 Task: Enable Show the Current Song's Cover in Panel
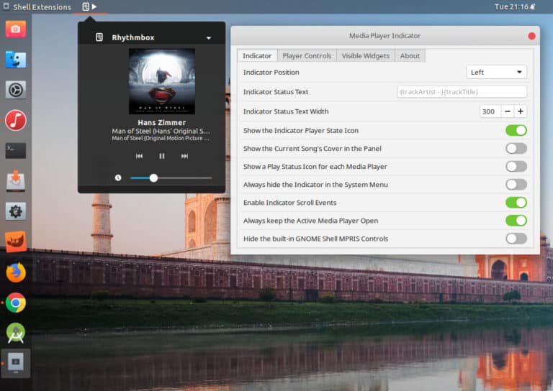point(516,148)
